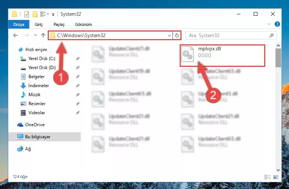Click the pin icon next to Resimler
The image size is (289, 189).
coord(77,104)
